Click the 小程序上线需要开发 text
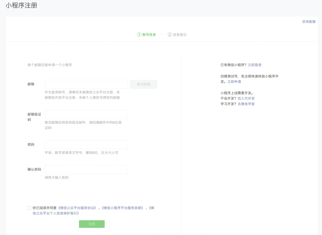Screen dimensions: 322x235 [x=237, y=93]
